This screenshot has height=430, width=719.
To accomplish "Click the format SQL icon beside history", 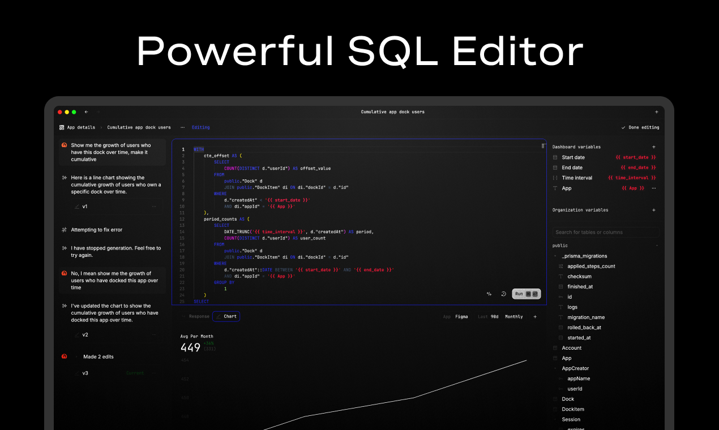I will (x=489, y=294).
